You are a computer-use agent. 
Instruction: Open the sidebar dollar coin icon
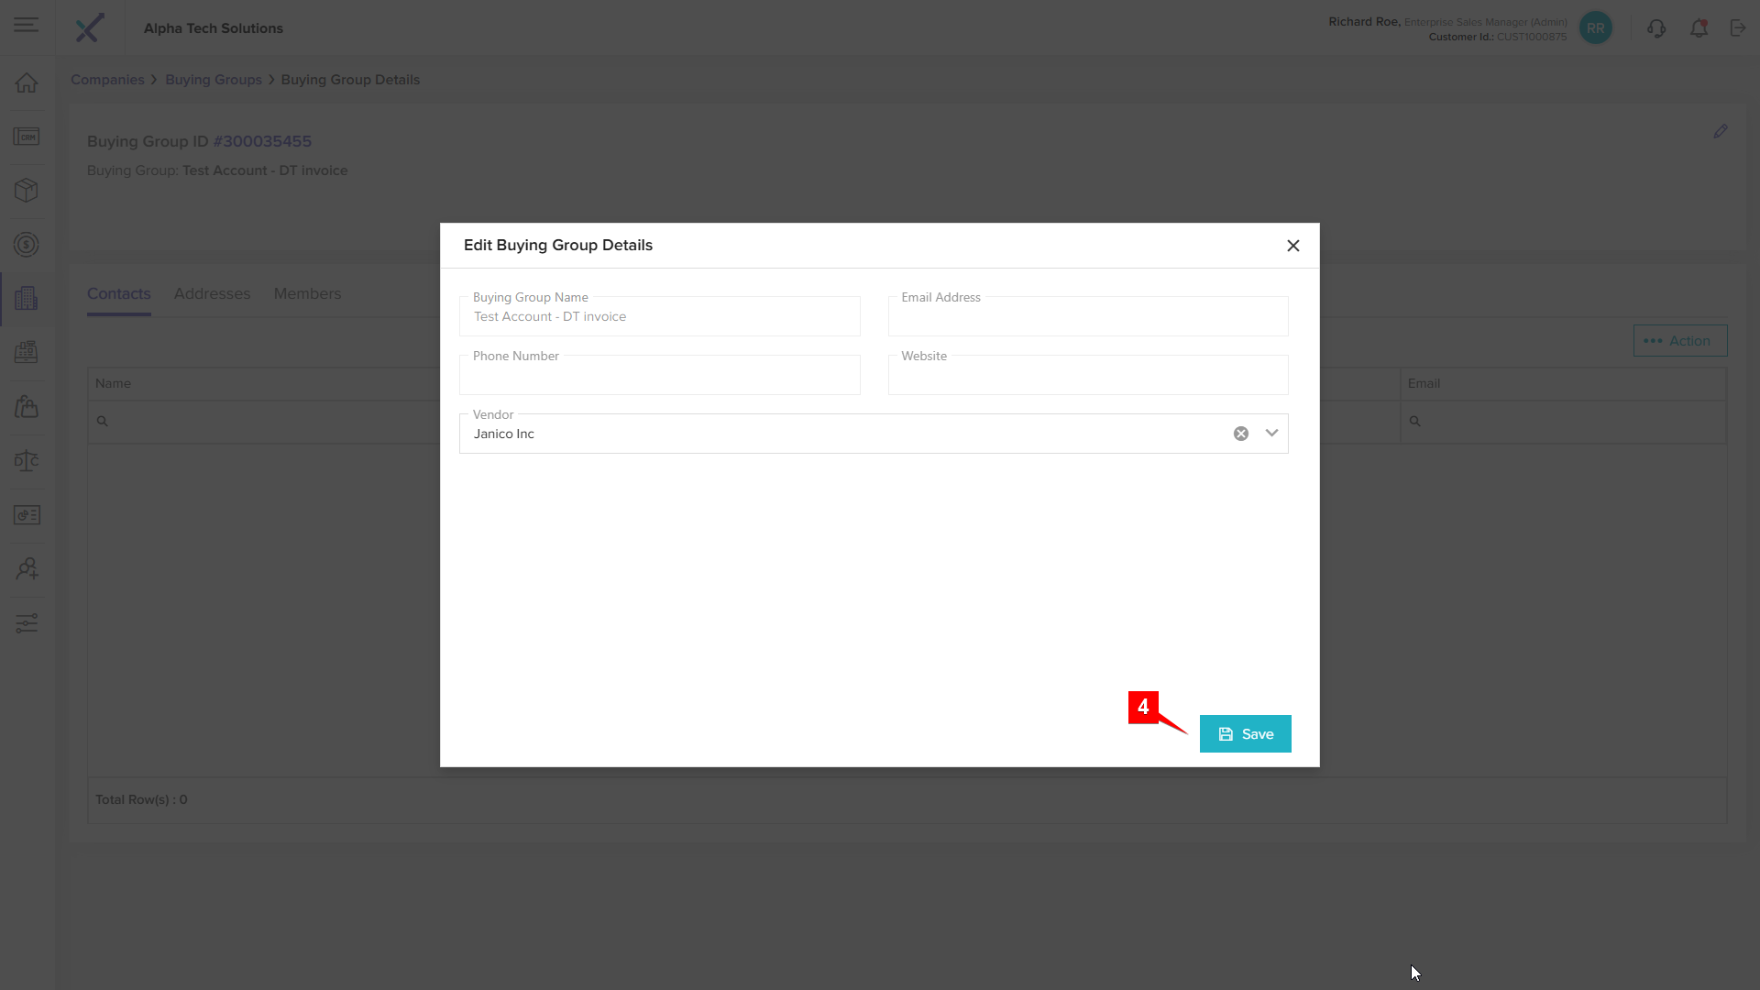(x=27, y=245)
